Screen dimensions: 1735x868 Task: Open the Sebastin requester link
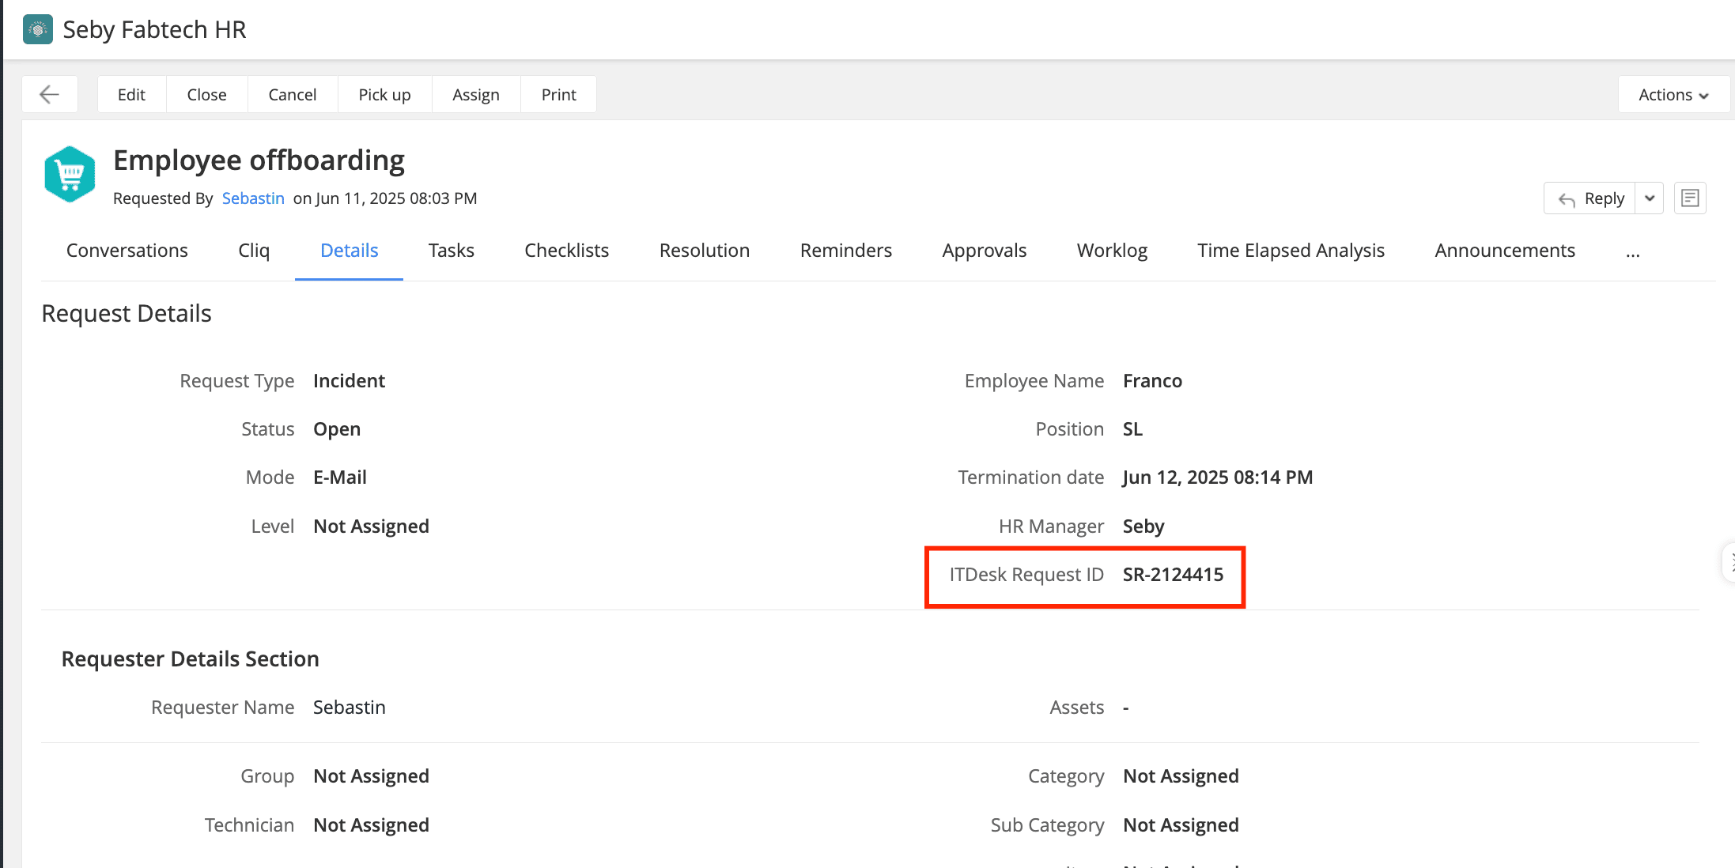coord(253,198)
